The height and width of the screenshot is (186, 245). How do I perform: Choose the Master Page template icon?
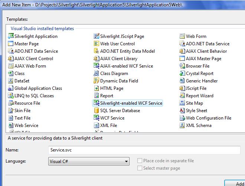tap(11, 43)
